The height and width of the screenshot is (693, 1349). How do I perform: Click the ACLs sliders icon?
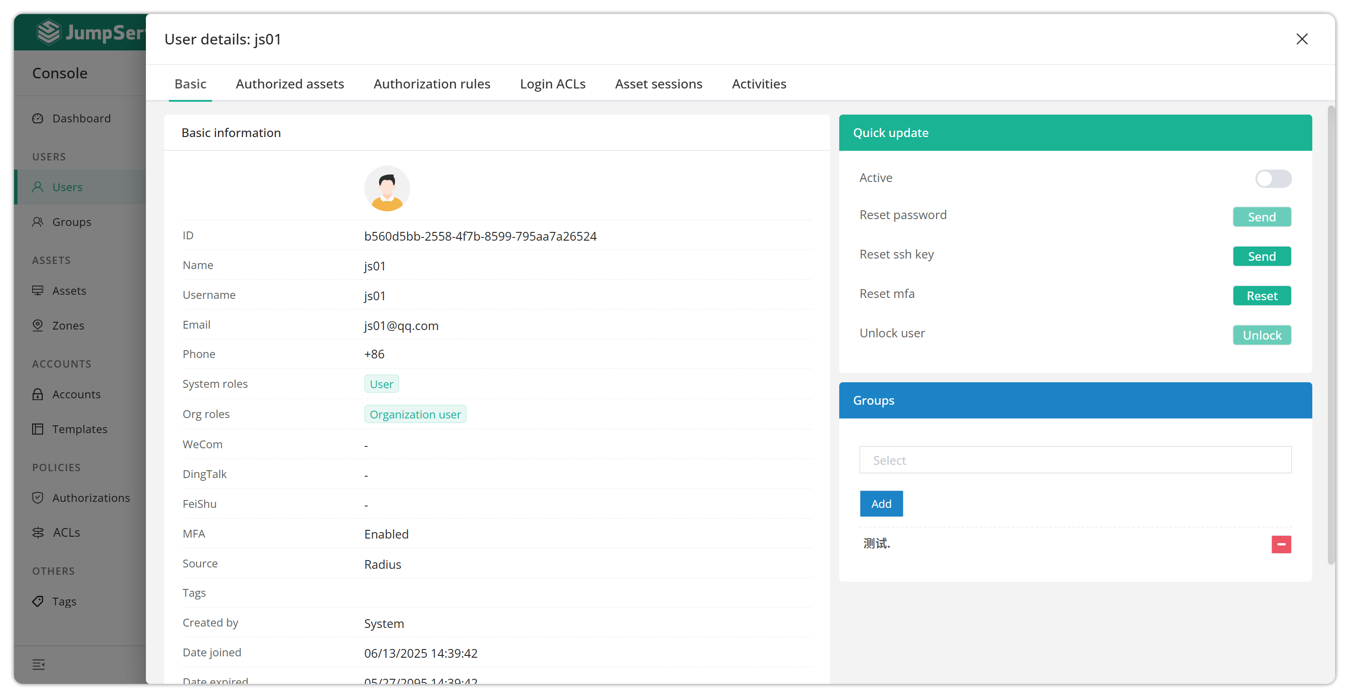coord(38,533)
